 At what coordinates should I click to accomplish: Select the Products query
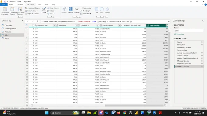tap(8, 32)
